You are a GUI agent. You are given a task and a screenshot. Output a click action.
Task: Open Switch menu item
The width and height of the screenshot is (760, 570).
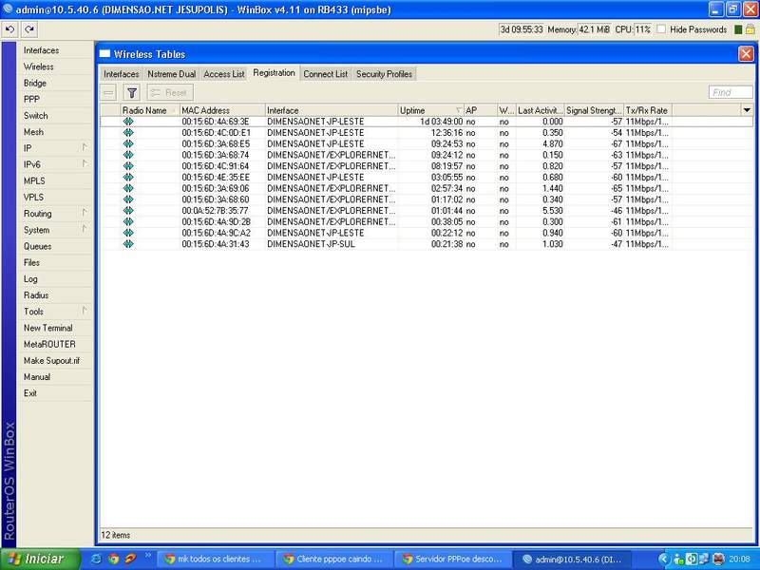(55, 116)
